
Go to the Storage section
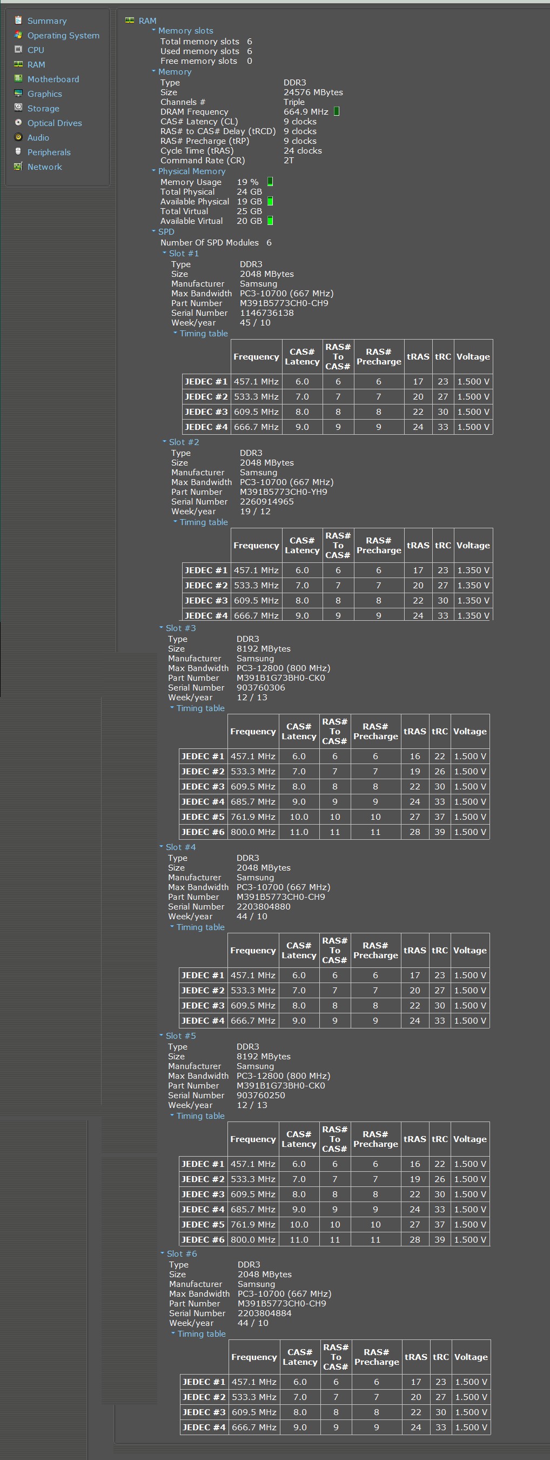43,109
